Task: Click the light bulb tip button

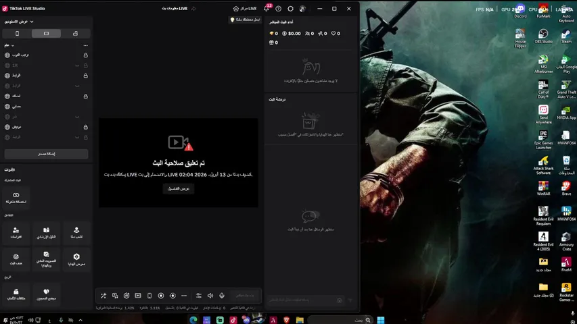Action: (245, 20)
